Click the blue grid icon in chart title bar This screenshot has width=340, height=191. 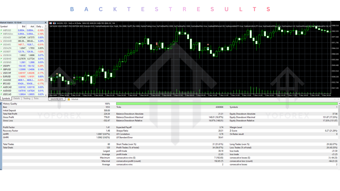pyautogui.click(x=50, y=23)
